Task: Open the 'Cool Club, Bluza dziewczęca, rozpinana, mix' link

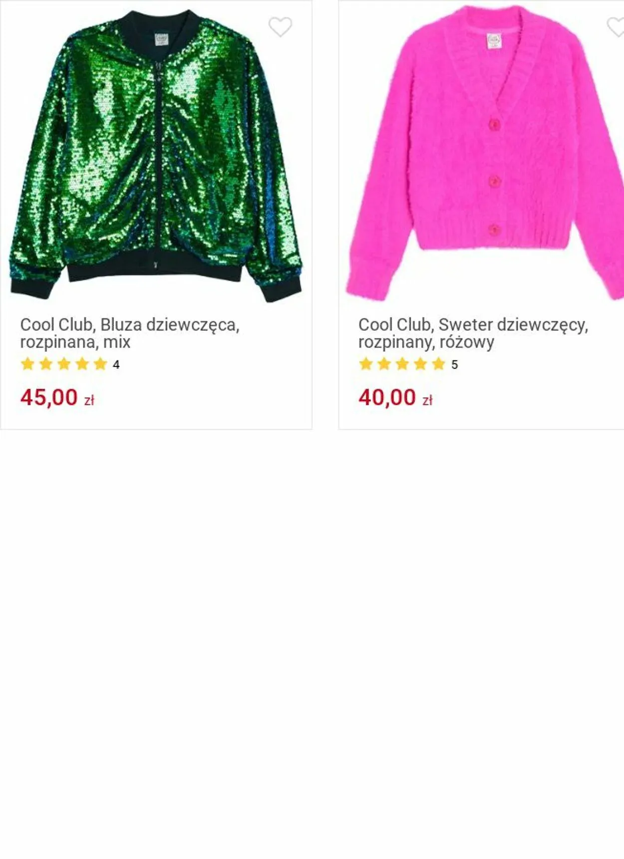Action: pyautogui.click(x=130, y=333)
